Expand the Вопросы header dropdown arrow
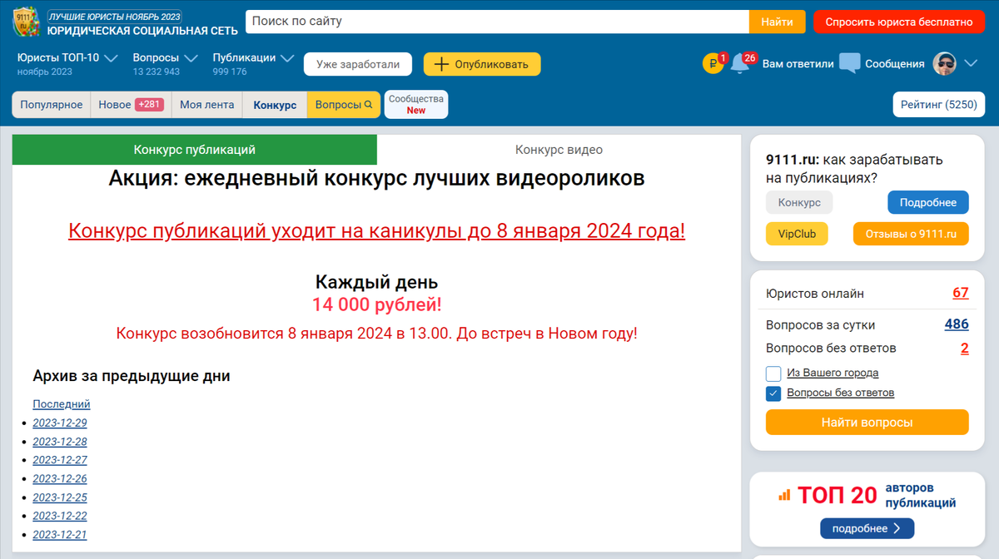Screen dimensions: 999x559 (x=191, y=58)
